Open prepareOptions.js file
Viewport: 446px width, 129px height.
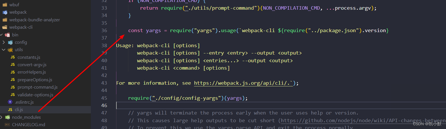(35, 80)
